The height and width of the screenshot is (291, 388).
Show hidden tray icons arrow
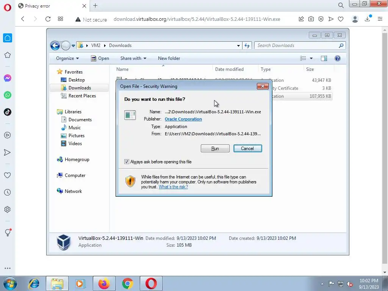(x=322, y=284)
